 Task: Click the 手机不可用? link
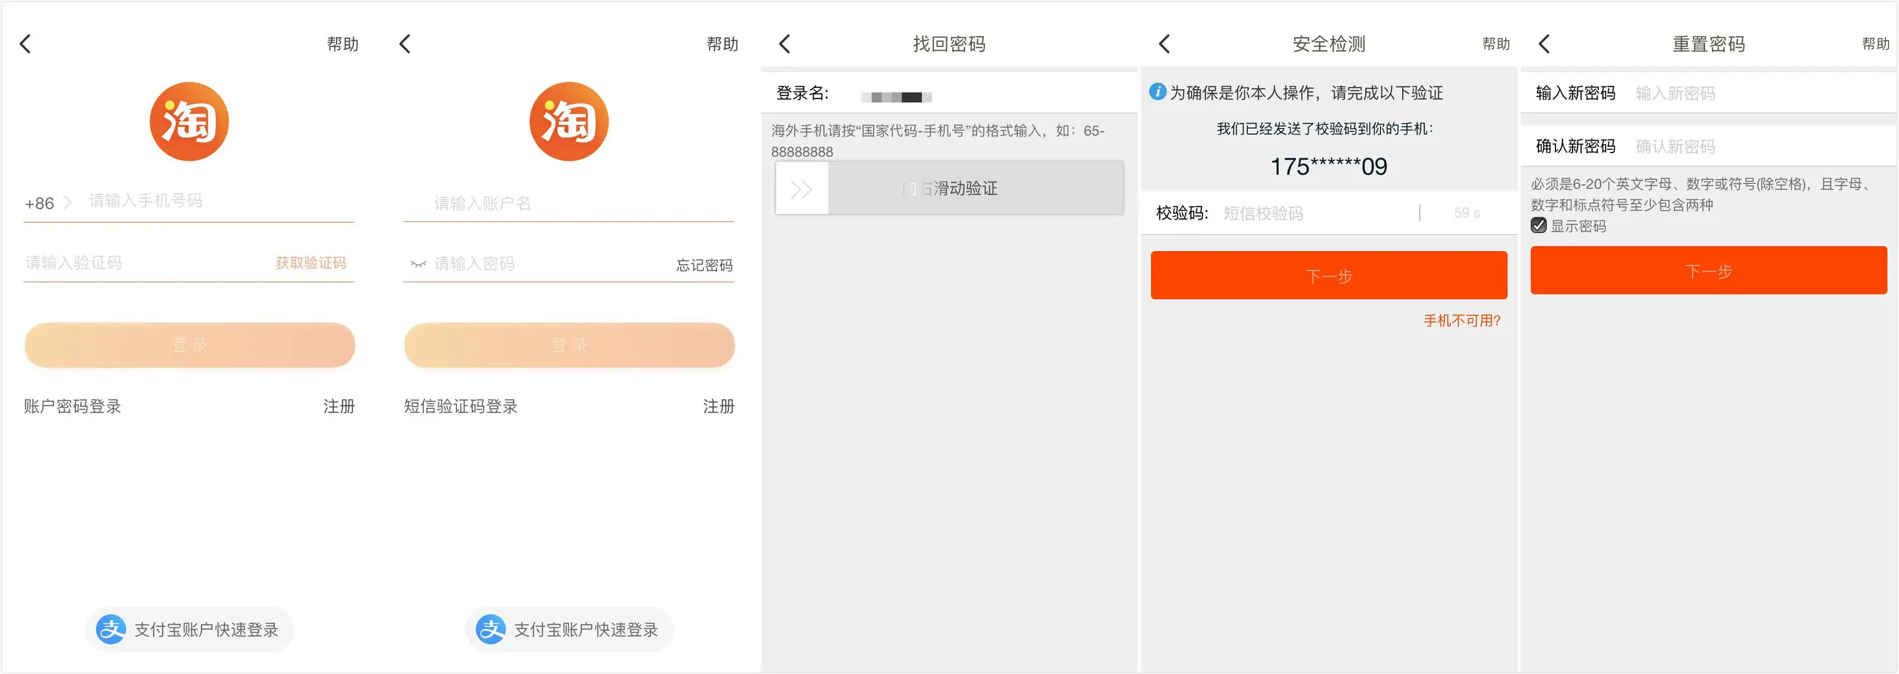coord(1462,321)
